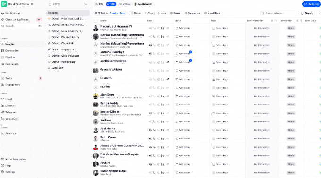Click the LinkedIn icon in Alon Even's row

point(163,96)
